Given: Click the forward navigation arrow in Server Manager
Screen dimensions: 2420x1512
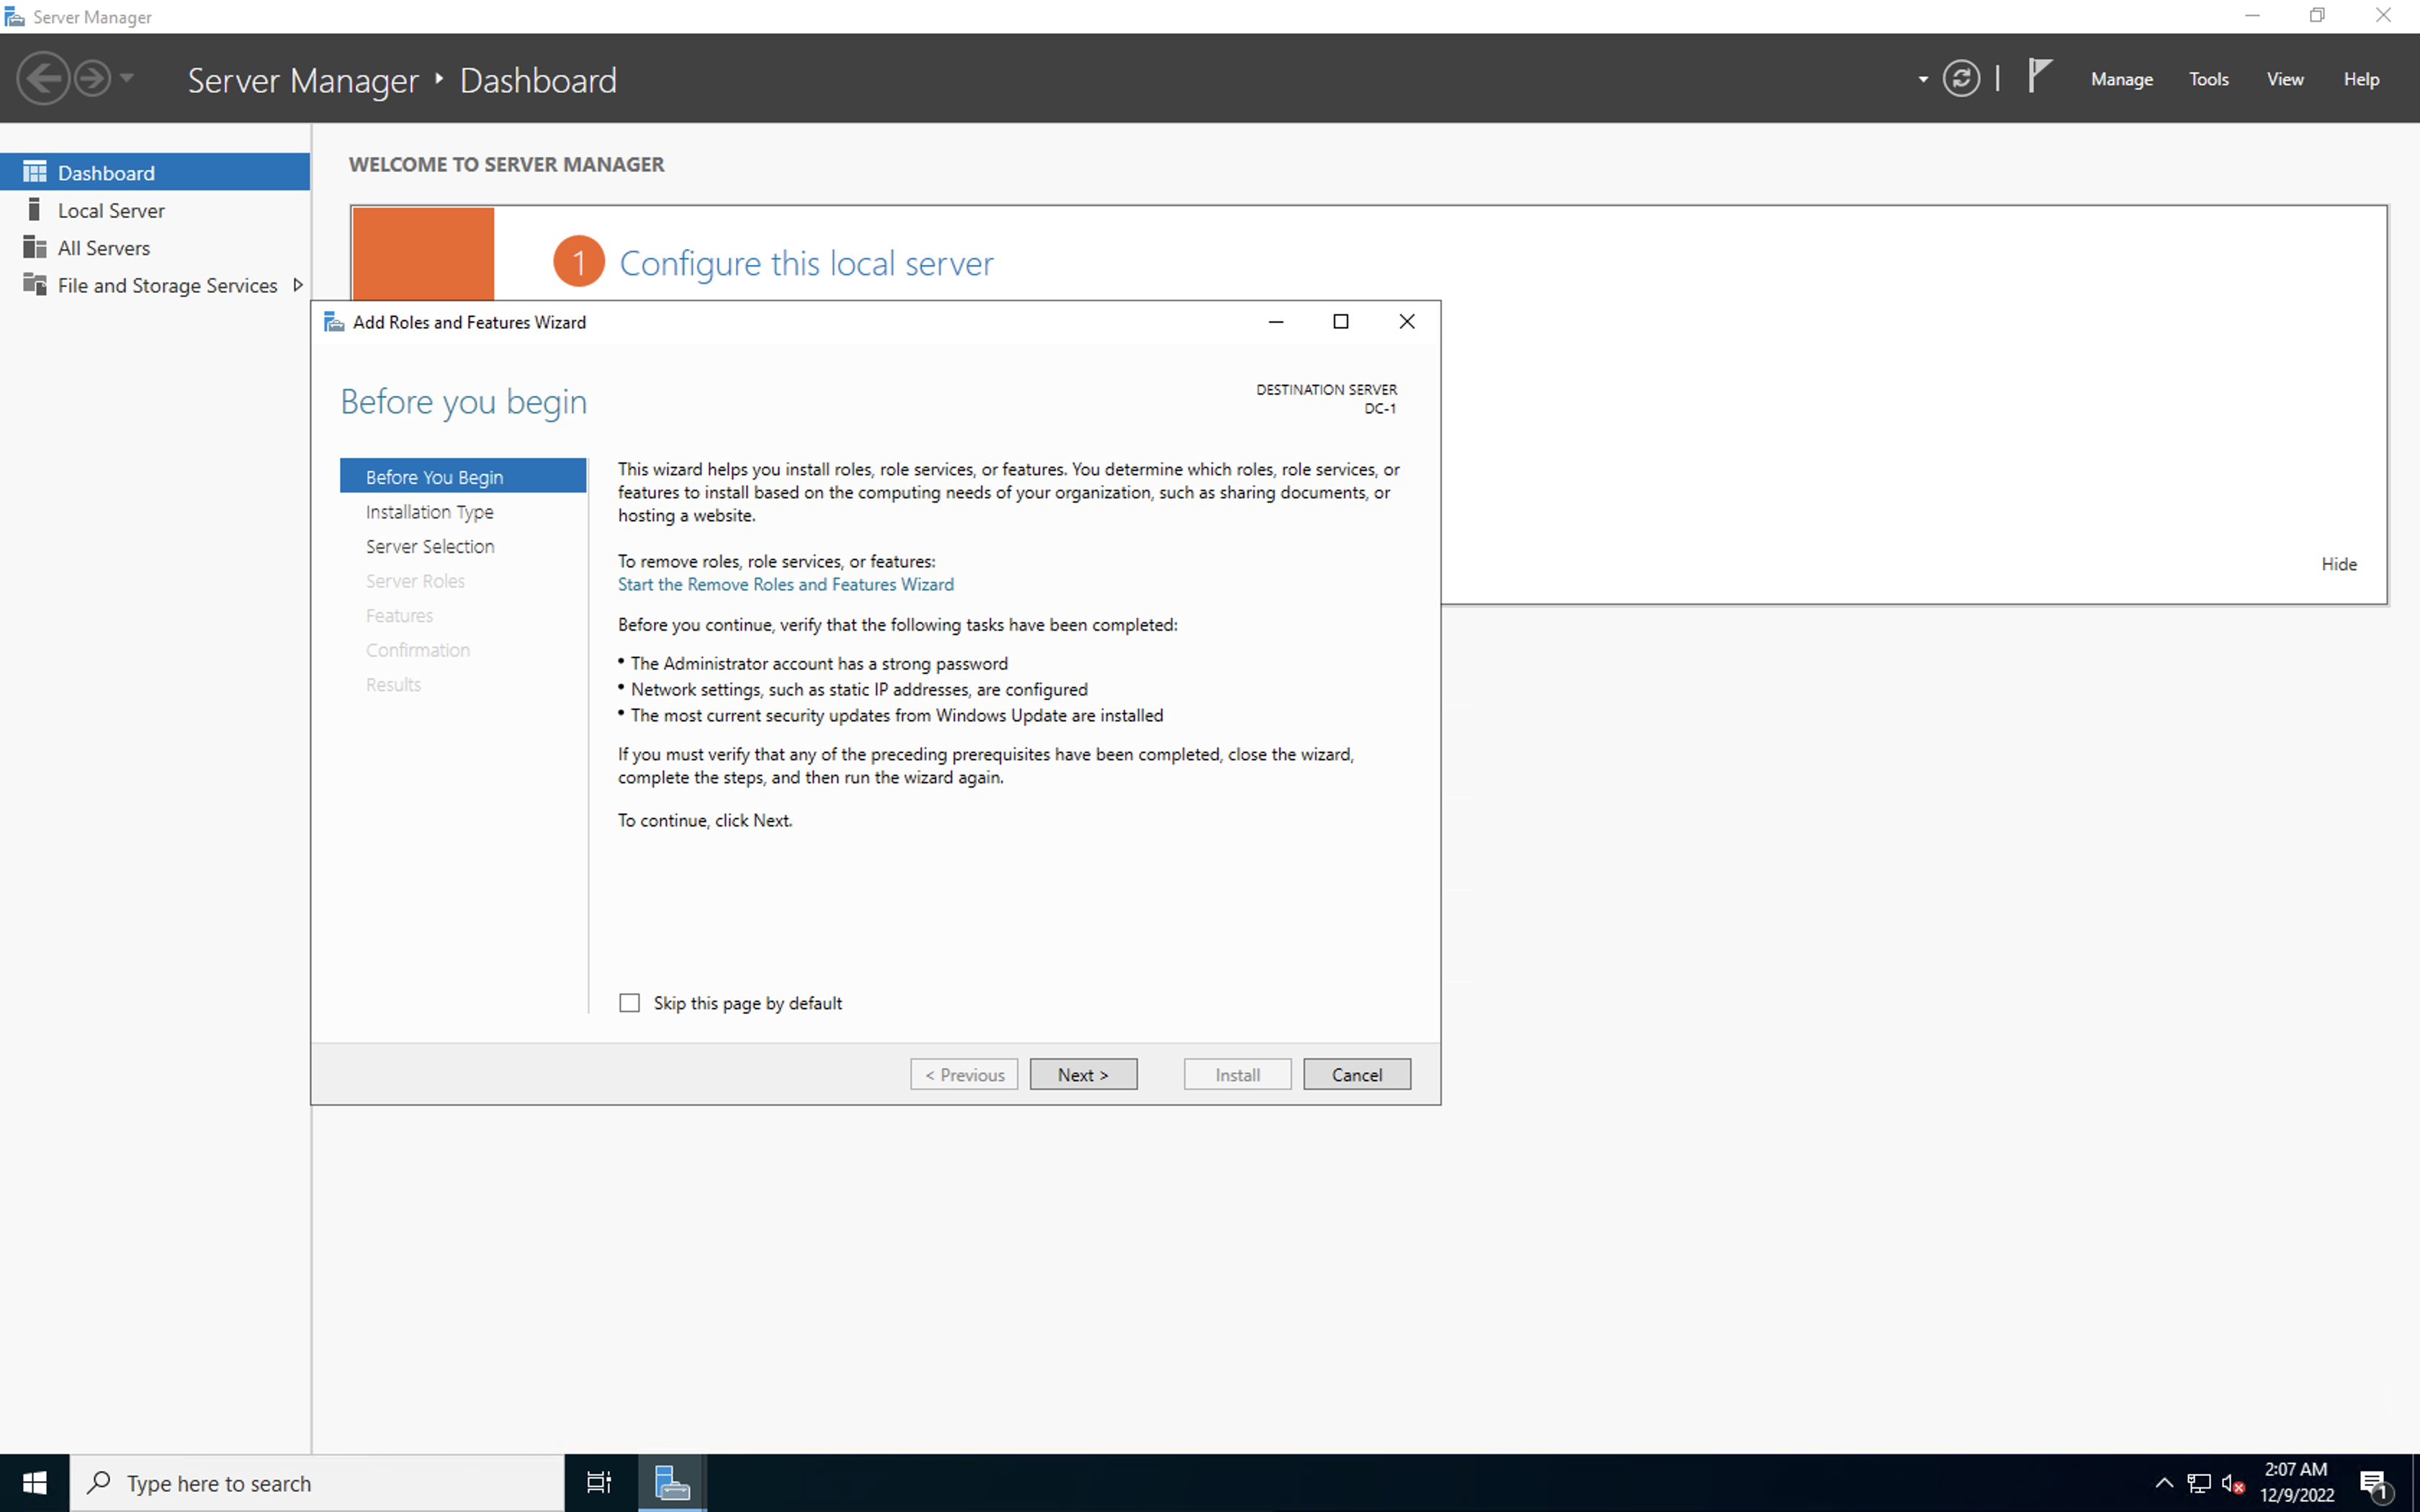Looking at the screenshot, I should tap(93, 78).
